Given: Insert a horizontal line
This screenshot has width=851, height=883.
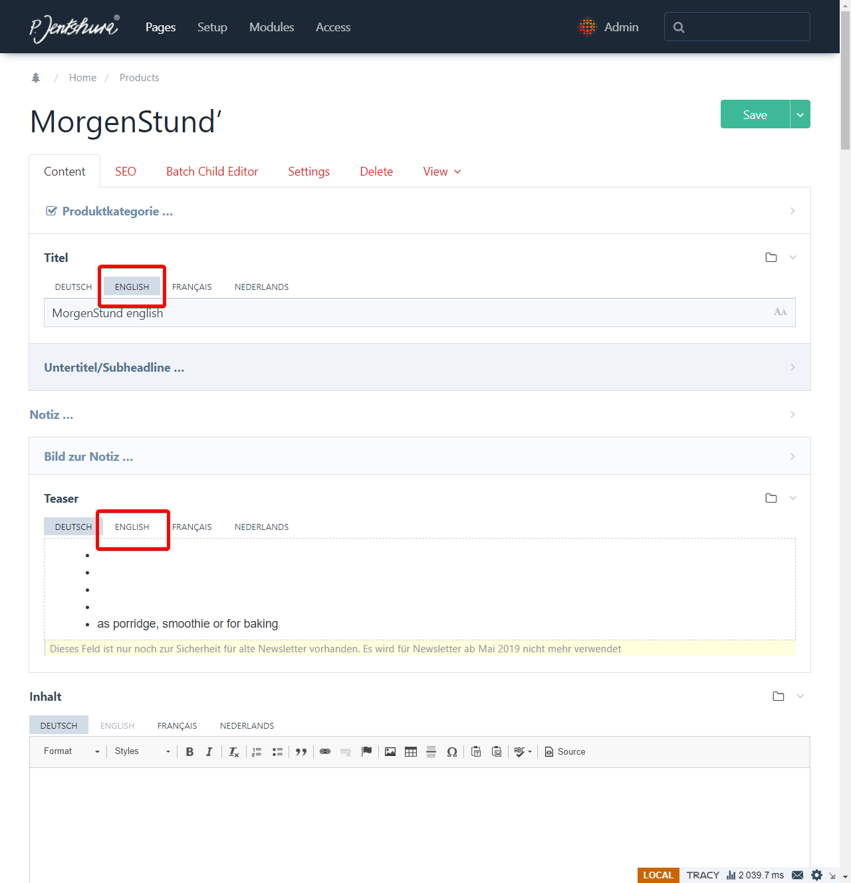Looking at the screenshot, I should 431,752.
